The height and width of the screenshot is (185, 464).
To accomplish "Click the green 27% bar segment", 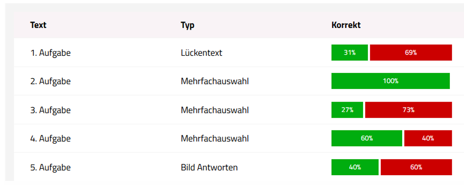I will [347, 110].
